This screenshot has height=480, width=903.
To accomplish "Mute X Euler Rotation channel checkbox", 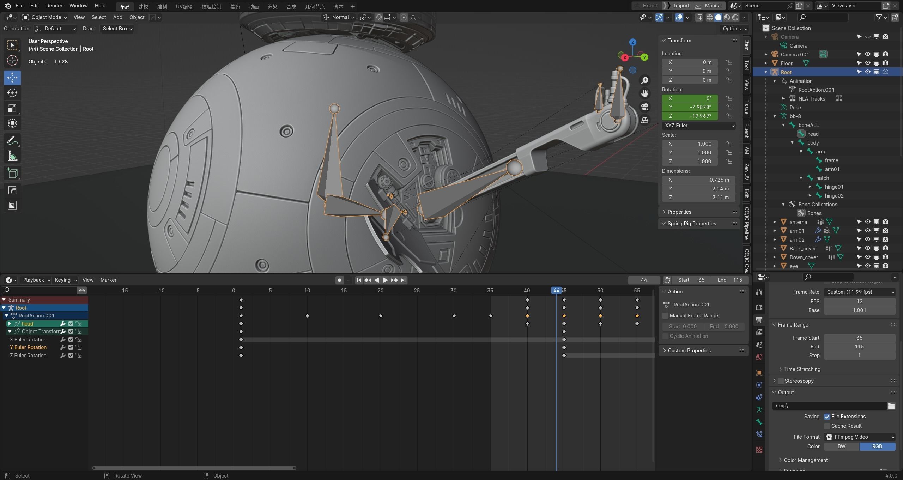I will (71, 340).
